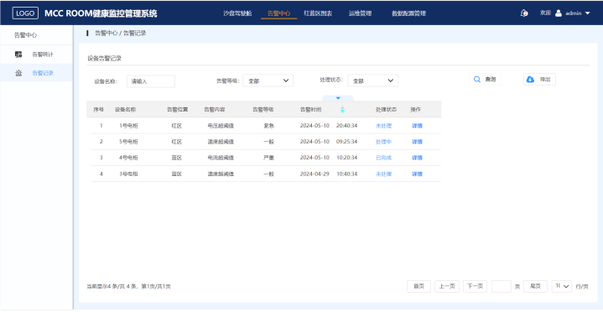Select 告警记录 in the sidebar
The height and width of the screenshot is (312, 603).
point(36,73)
